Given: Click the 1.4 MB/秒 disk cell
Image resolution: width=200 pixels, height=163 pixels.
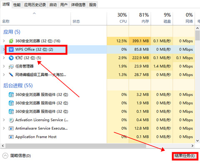Looking at the screenshot, I should point(162,66).
